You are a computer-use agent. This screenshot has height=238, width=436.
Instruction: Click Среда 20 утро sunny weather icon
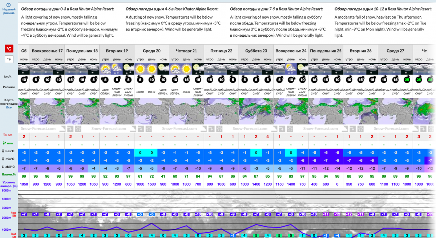click(140, 68)
